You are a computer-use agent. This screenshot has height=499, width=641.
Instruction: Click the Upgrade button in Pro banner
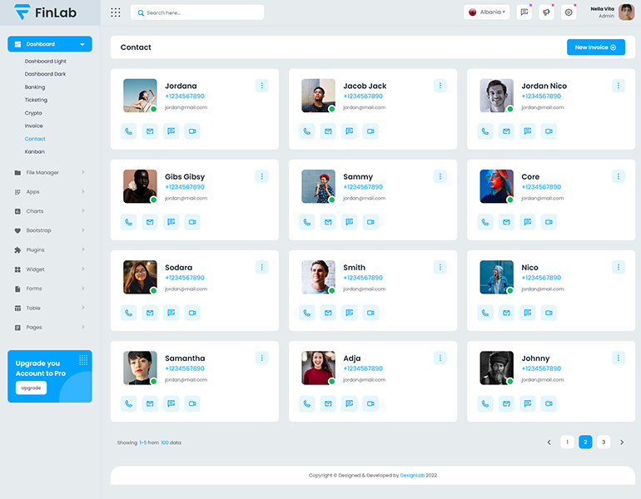click(31, 388)
